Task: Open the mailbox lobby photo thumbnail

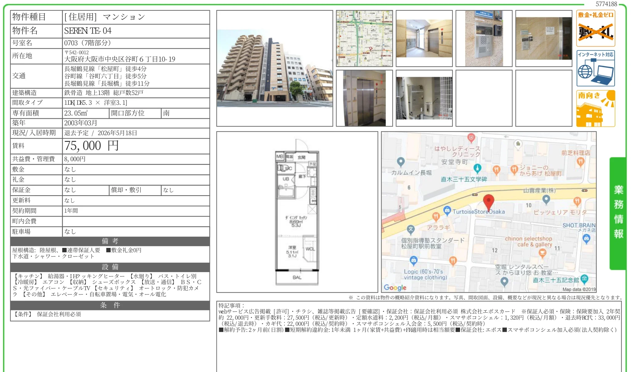Action: point(424,38)
